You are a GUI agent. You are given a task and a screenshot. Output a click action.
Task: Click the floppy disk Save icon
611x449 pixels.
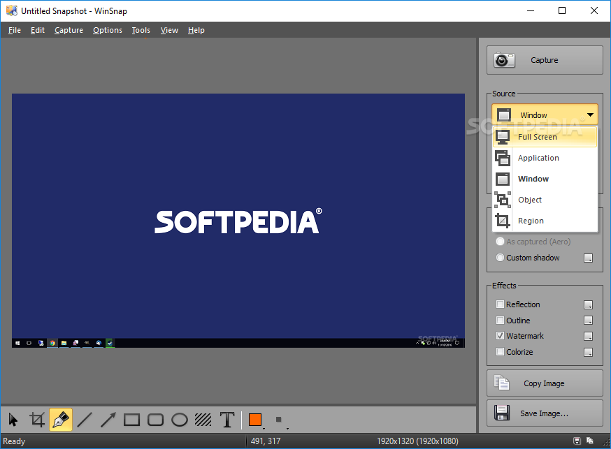[x=502, y=413]
